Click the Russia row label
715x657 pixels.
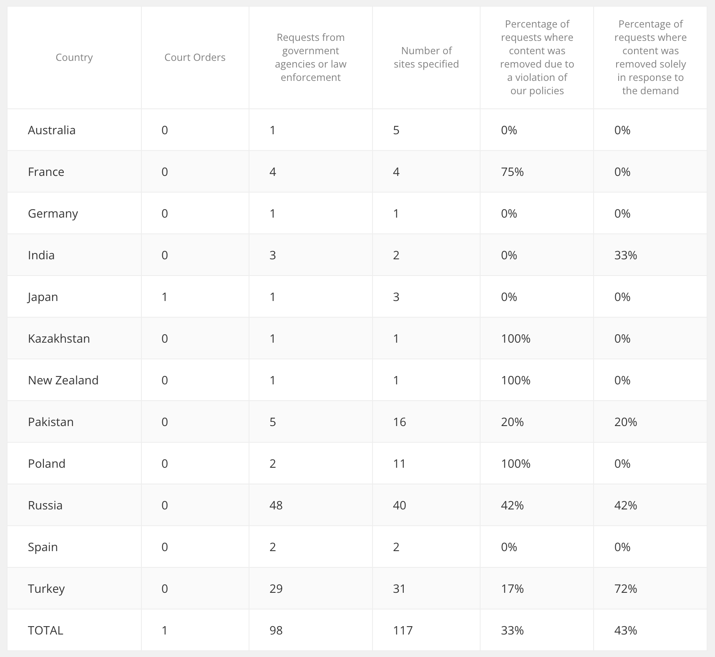click(45, 505)
